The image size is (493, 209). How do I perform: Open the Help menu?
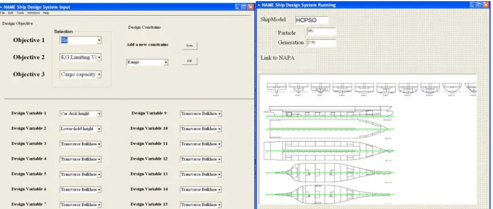click(x=46, y=13)
